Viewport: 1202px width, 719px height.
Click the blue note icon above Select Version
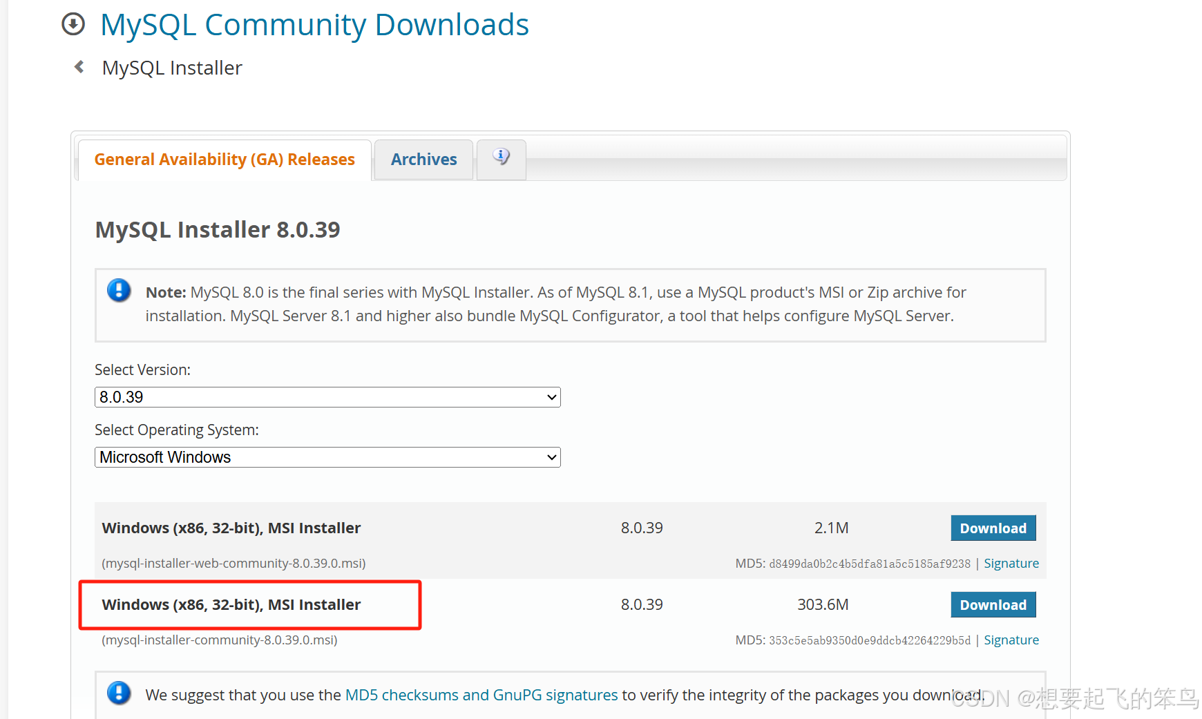pyautogui.click(x=119, y=290)
